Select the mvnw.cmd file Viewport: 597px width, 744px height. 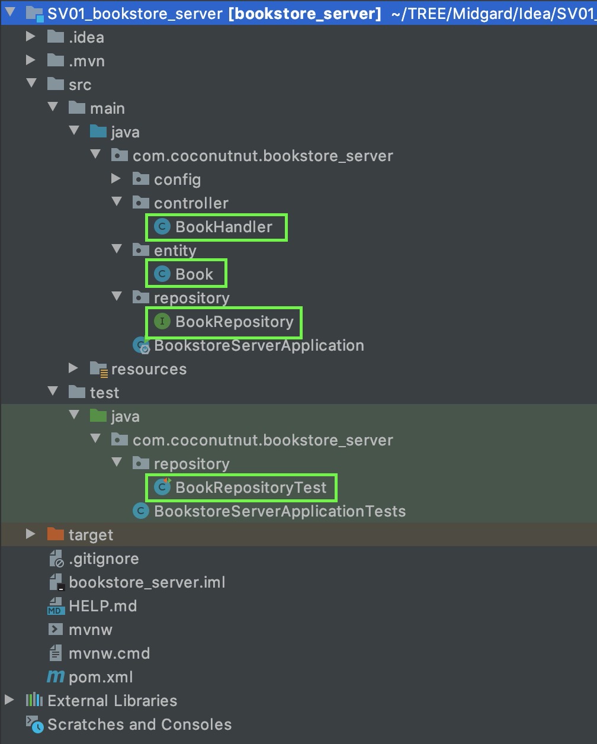109,653
